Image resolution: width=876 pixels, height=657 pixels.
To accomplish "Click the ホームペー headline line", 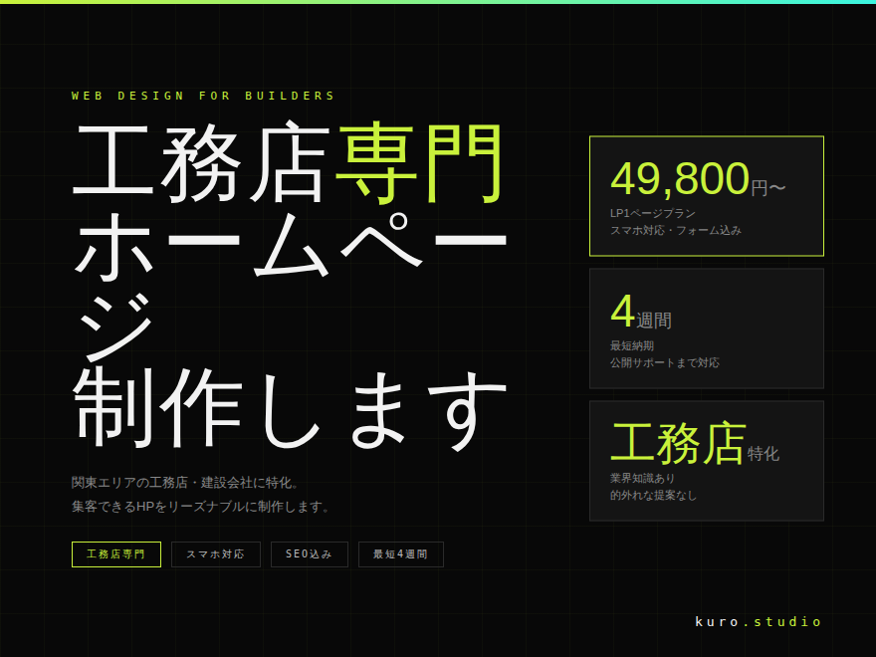I will click(x=290, y=245).
